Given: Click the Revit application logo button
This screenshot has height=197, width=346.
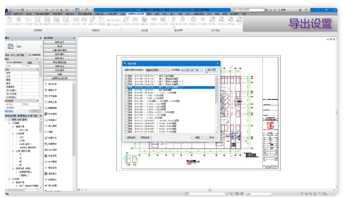Looking at the screenshot, I should click(x=7, y=11).
